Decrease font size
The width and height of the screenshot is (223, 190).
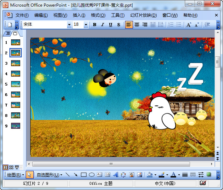[x=197, y=25]
